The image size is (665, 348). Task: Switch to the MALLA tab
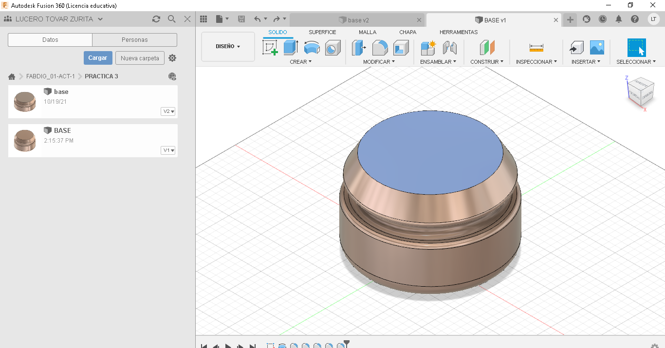tap(368, 32)
